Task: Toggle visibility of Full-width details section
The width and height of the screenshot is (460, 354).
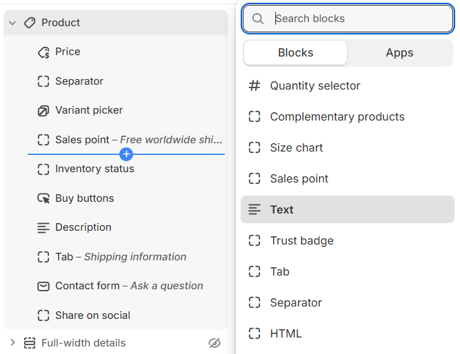Action: tap(214, 343)
